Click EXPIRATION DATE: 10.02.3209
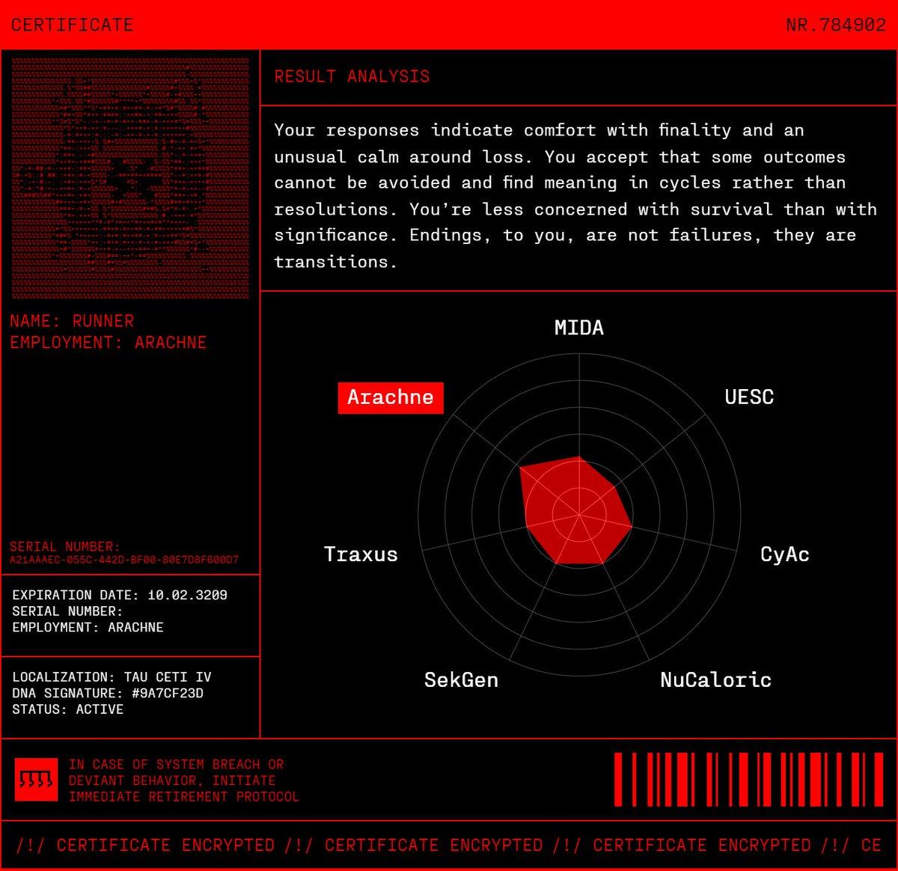 [x=120, y=595]
